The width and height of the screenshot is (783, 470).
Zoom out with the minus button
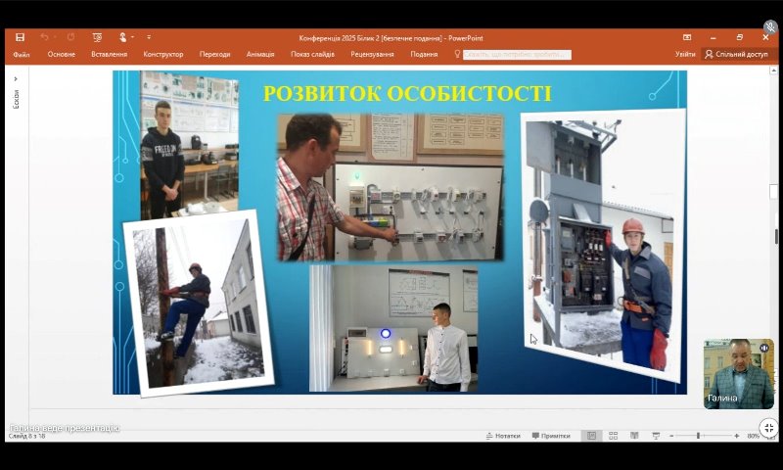[x=671, y=436]
